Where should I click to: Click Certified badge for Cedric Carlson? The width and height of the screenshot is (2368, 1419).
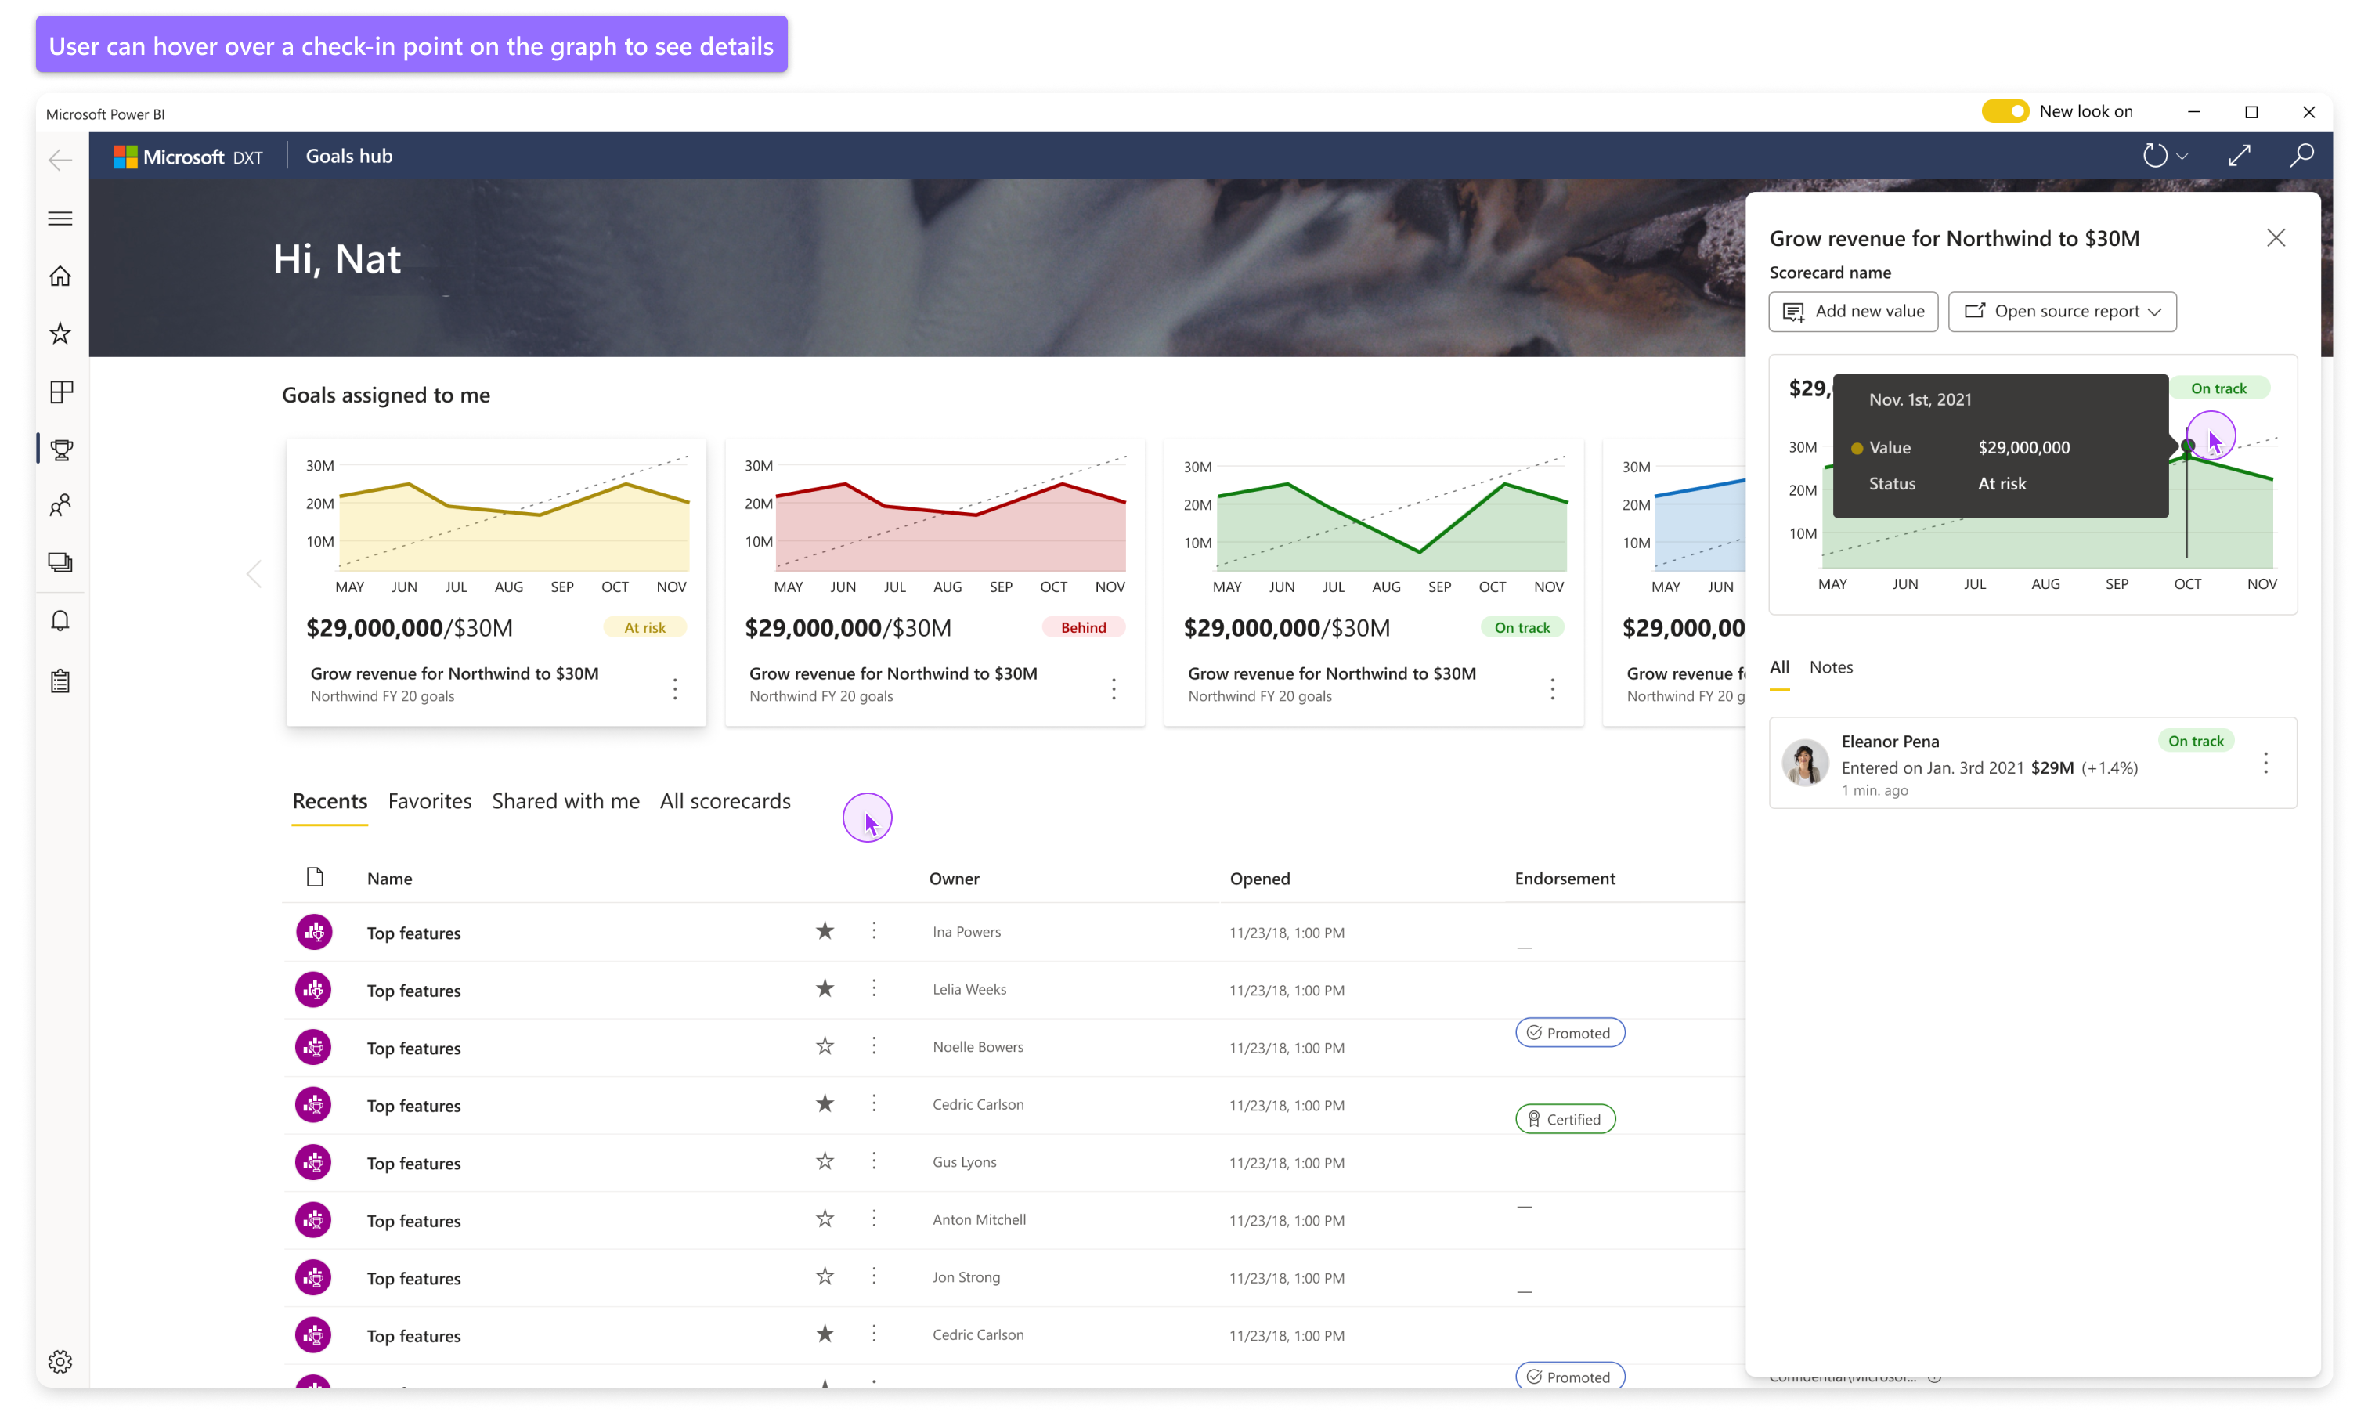(x=1565, y=1119)
